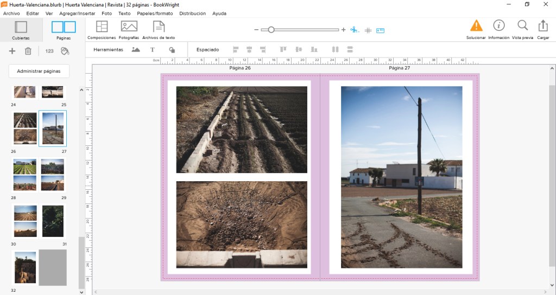The width and height of the screenshot is (556, 295).
Task: Switch to the Cubiertas tab
Action: point(21,30)
